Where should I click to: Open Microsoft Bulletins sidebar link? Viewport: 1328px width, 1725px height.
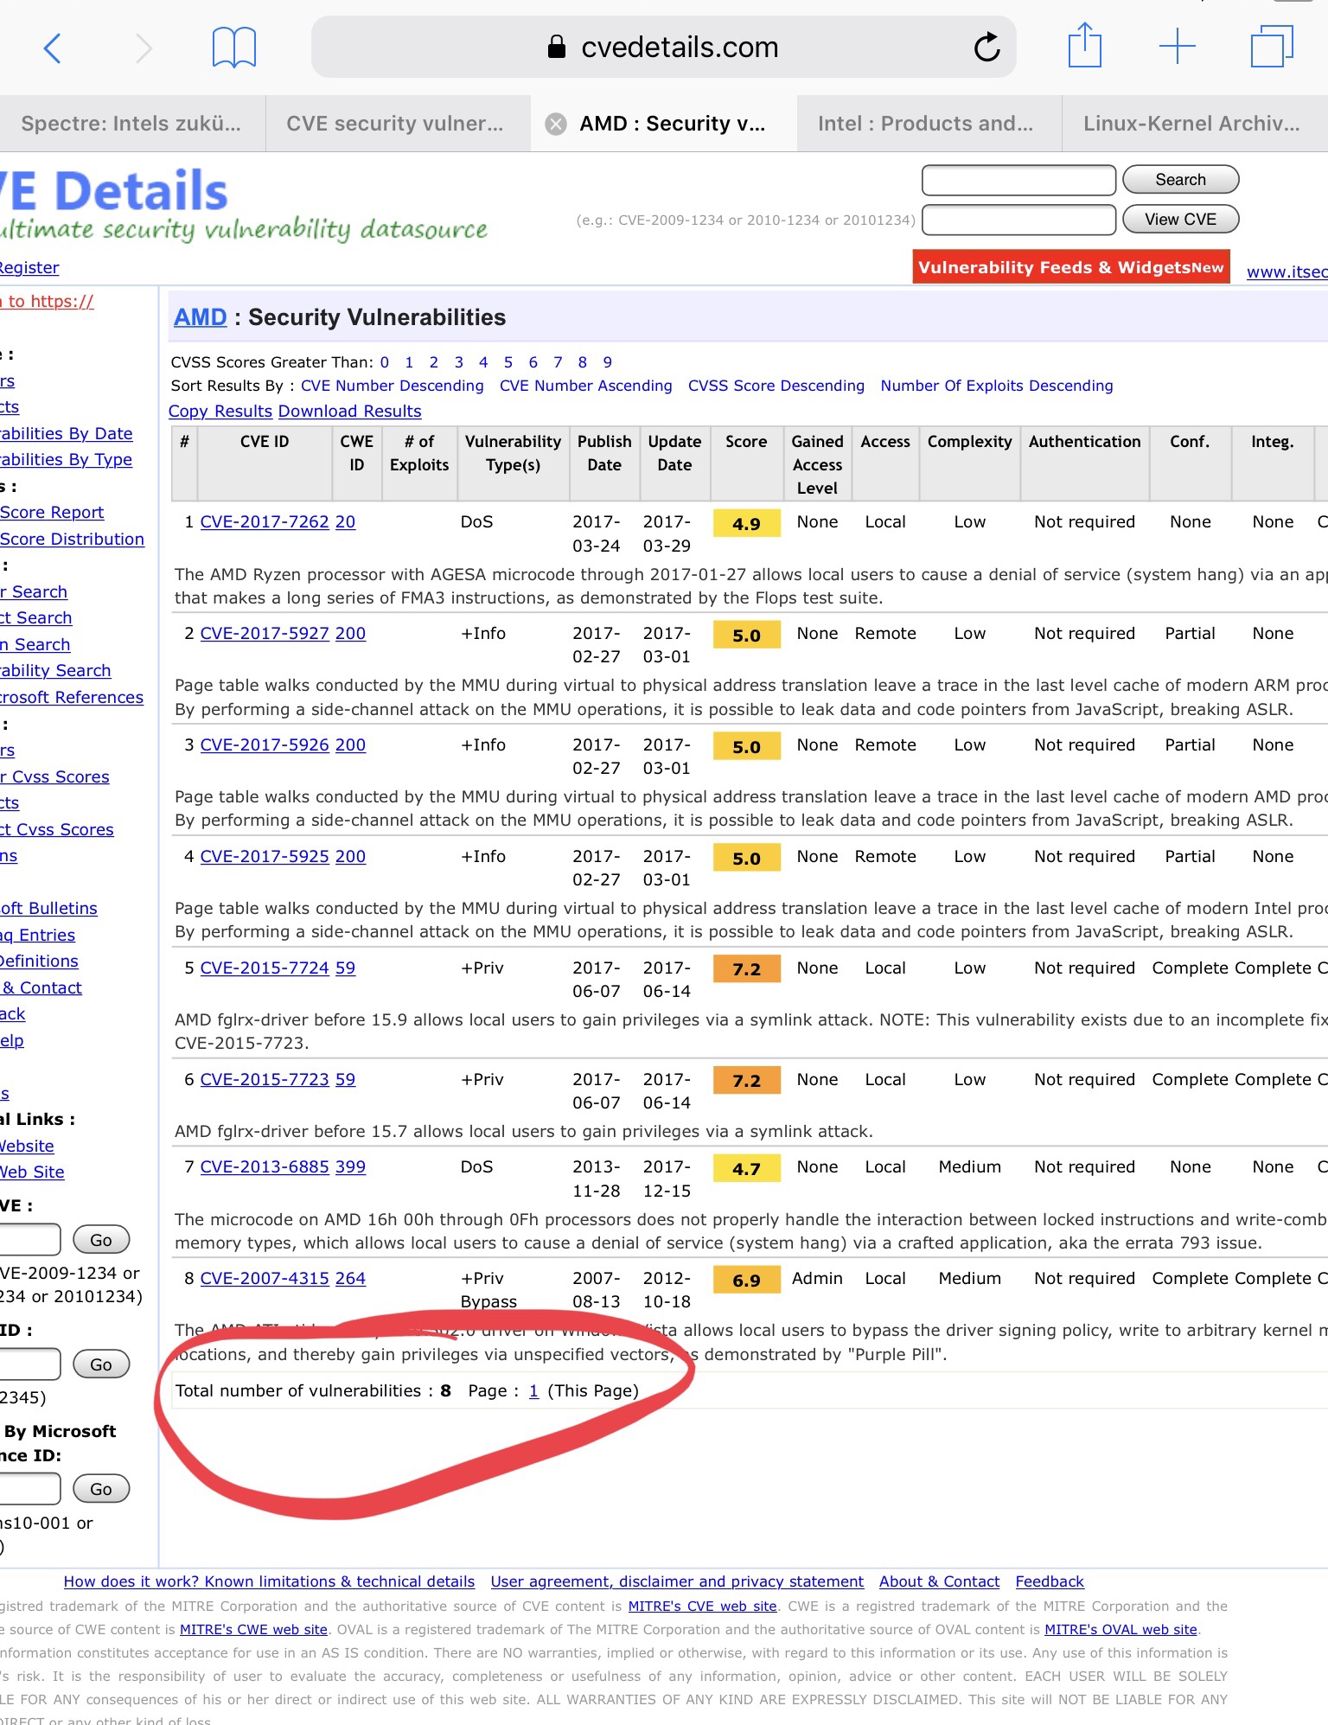48,909
